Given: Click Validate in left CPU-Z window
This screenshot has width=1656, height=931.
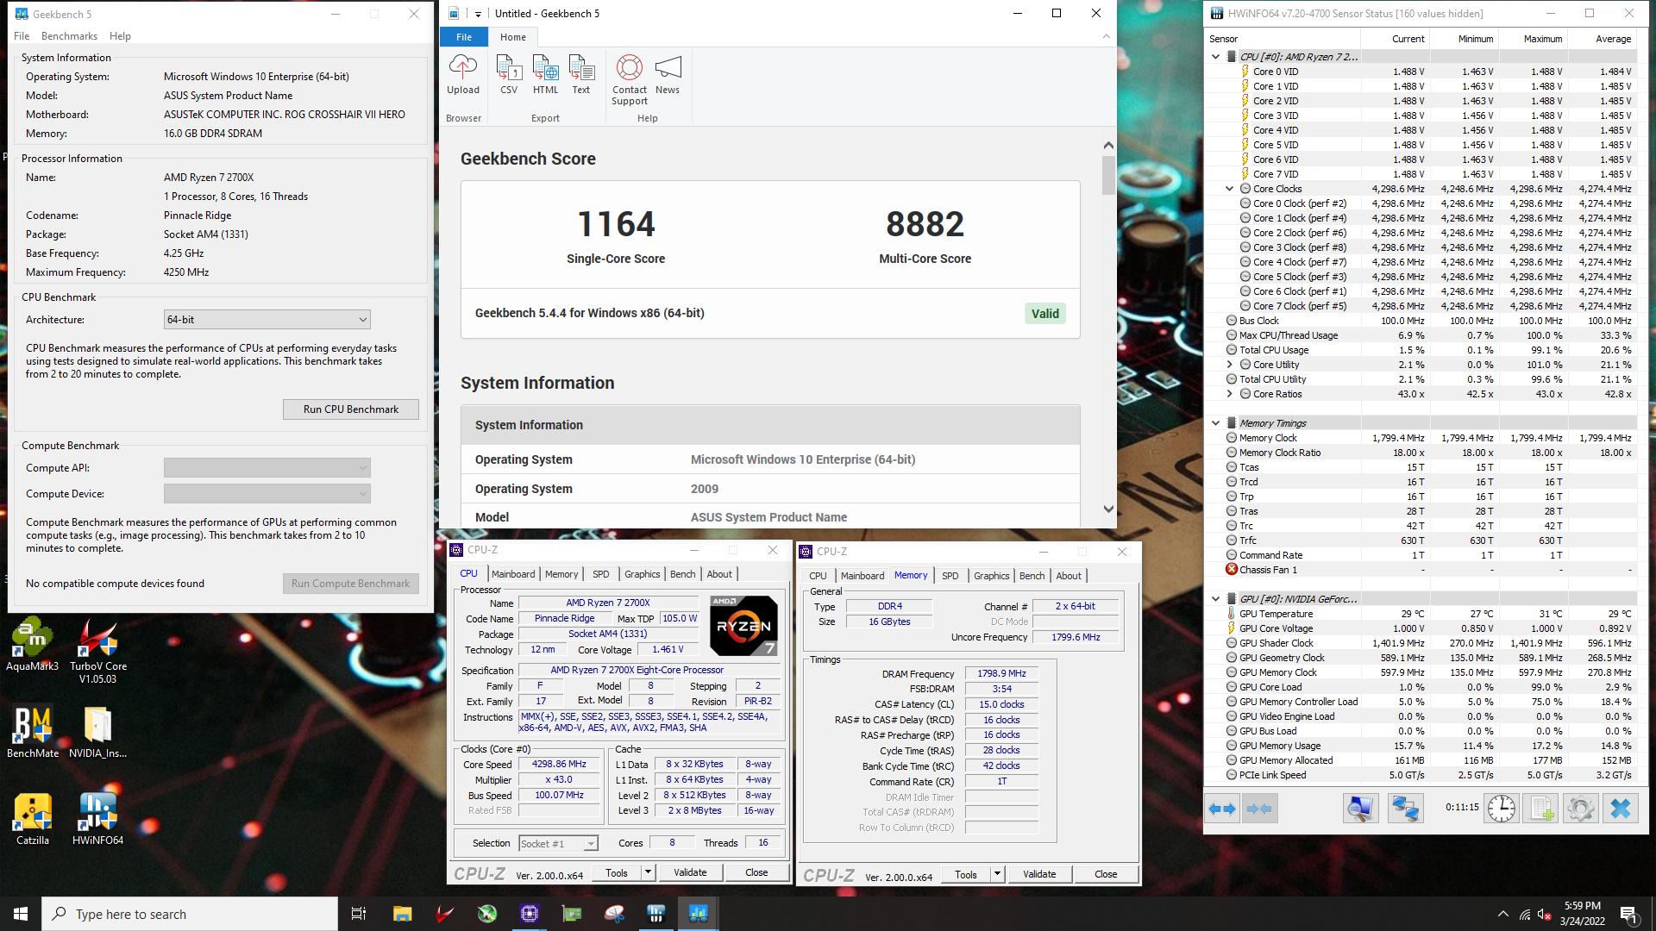Looking at the screenshot, I should click(690, 872).
